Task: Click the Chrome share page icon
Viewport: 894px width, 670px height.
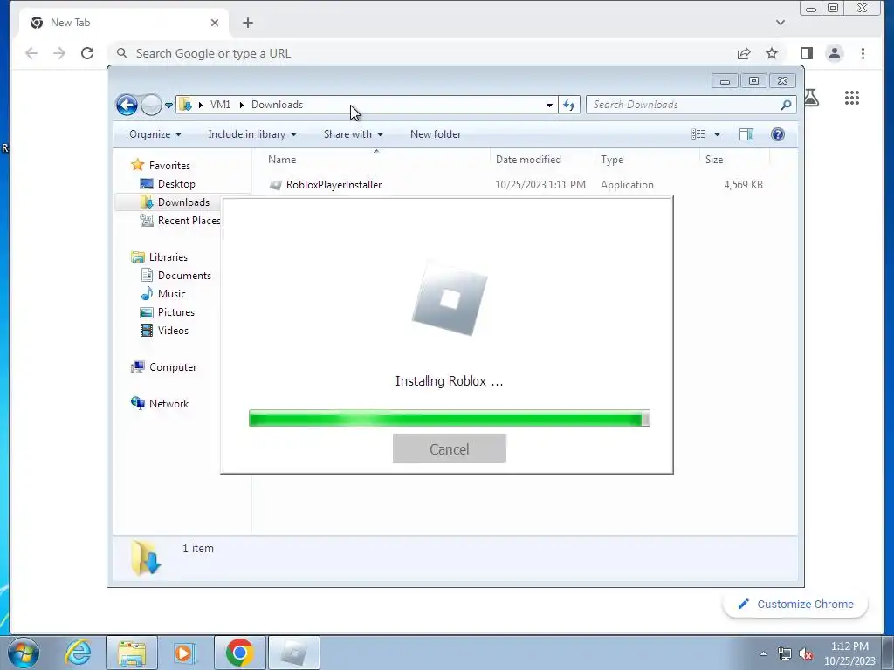Action: pyautogui.click(x=744, y=53)
